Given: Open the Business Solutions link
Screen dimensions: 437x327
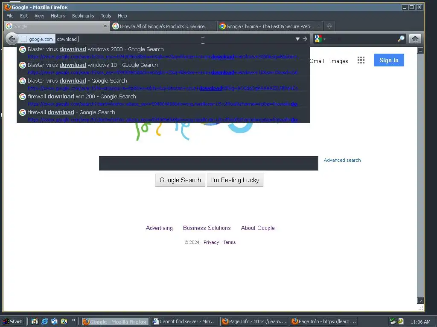Looking at the screenshot, I should click(x=207, y=228).
